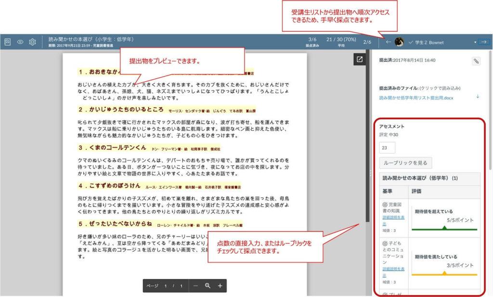Click heading 3．くまのコールテンくん

coord(112,147)
